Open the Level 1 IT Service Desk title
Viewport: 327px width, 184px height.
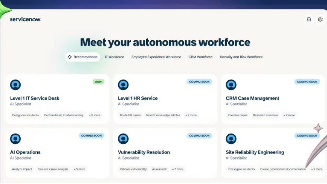(35, 98)
